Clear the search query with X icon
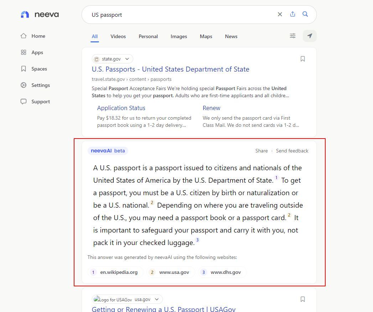 point(280,14)
